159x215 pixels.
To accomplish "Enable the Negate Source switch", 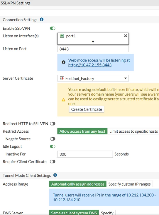I will [53, 139].
